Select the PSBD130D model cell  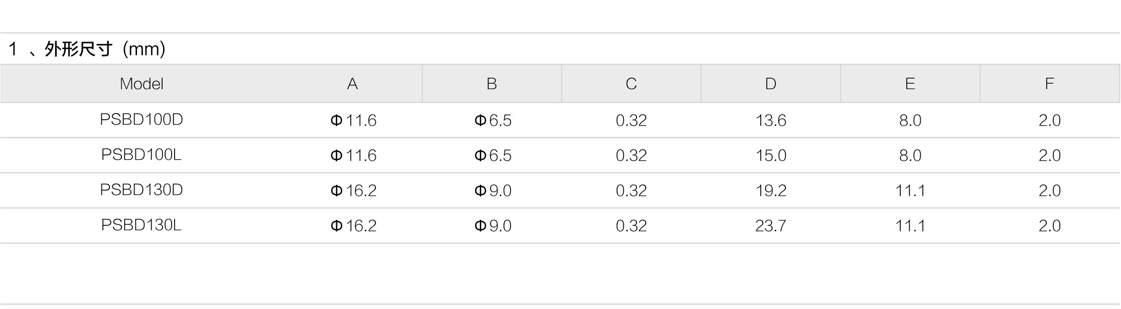(x=142, y=189)
